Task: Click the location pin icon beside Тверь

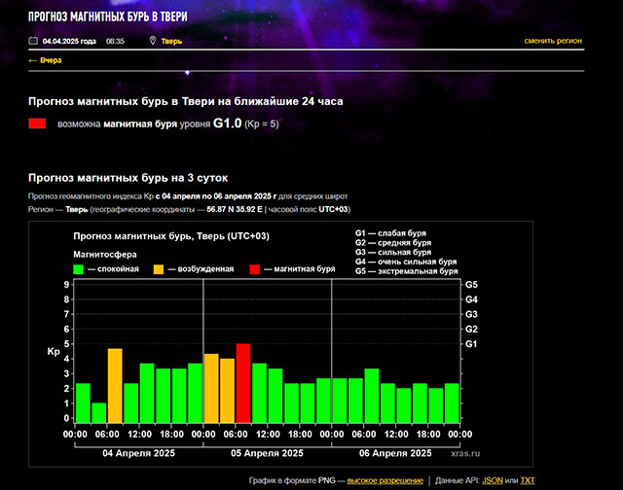Action: [153, 41]
